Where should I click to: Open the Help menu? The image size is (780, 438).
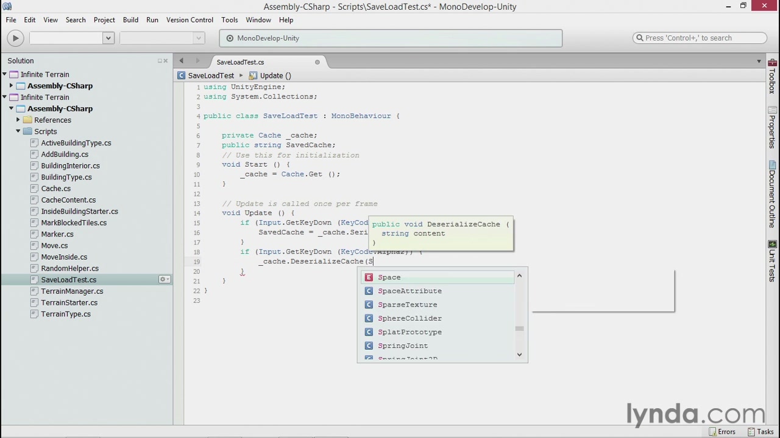coord(286,19)
